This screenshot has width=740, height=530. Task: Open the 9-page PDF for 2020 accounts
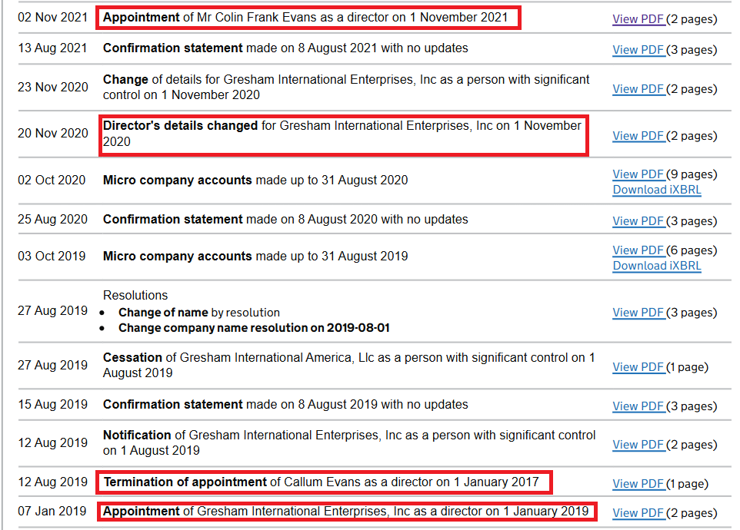638,174
